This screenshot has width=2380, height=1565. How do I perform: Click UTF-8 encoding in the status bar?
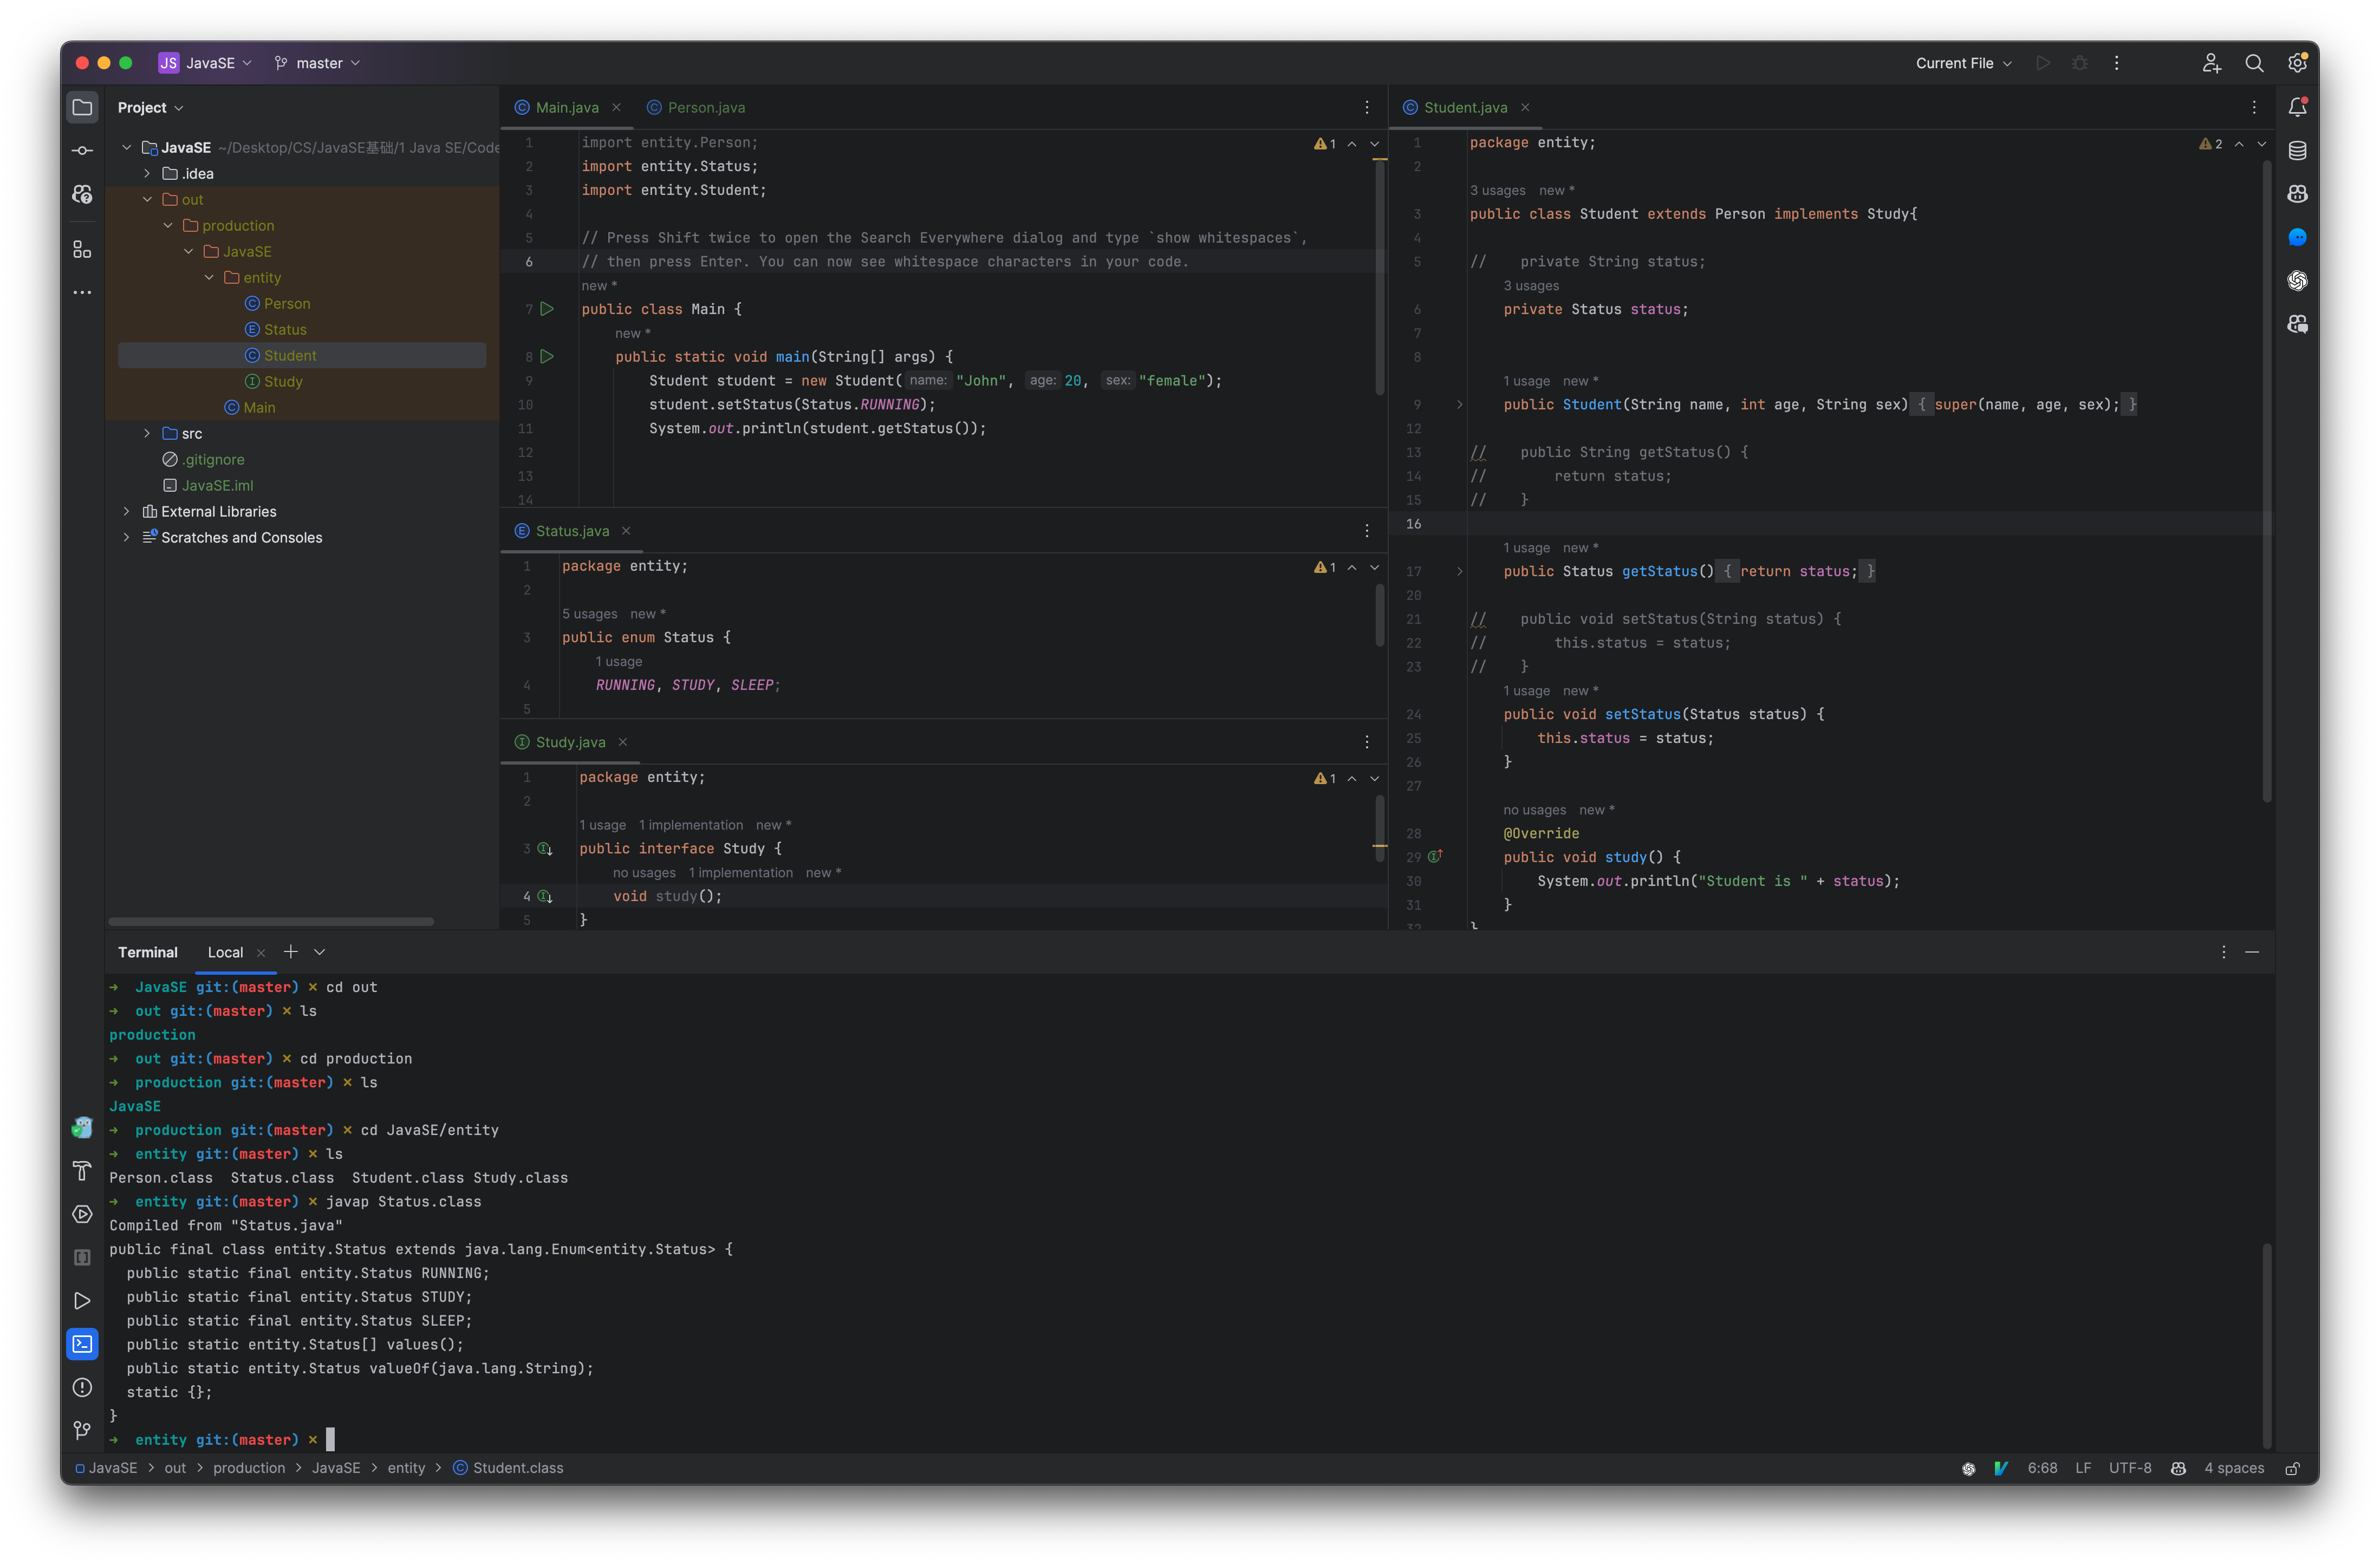[x=2129, y=1467]
